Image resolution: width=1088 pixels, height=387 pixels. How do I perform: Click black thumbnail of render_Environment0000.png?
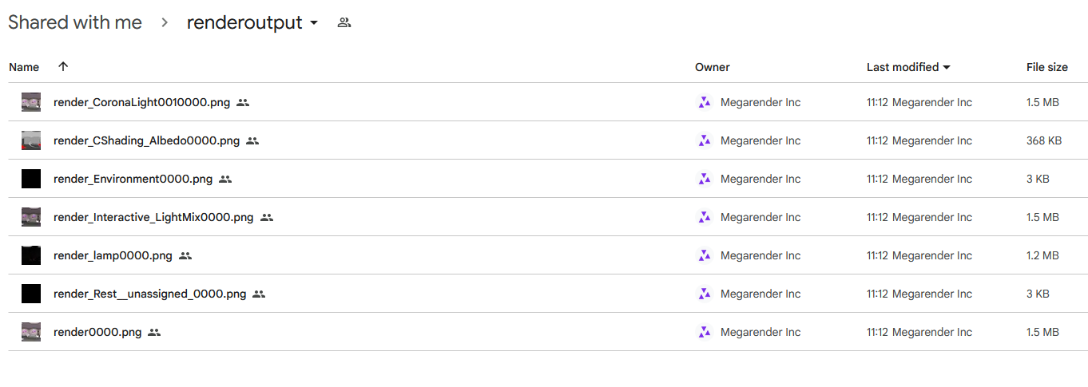[31, 179]
